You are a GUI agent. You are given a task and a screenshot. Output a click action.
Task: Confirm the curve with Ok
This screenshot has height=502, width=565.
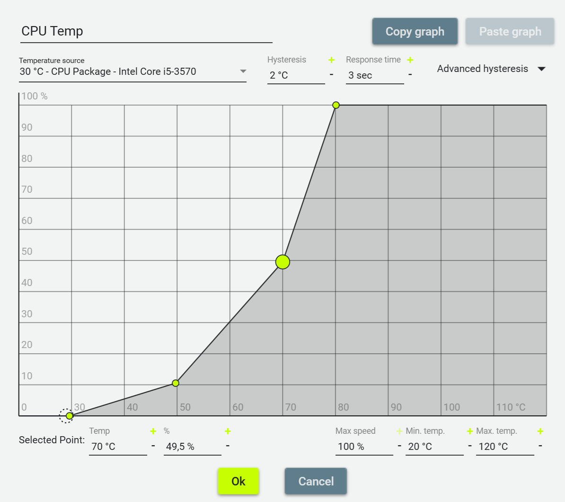pyautogui.click(x=238, y=481)
